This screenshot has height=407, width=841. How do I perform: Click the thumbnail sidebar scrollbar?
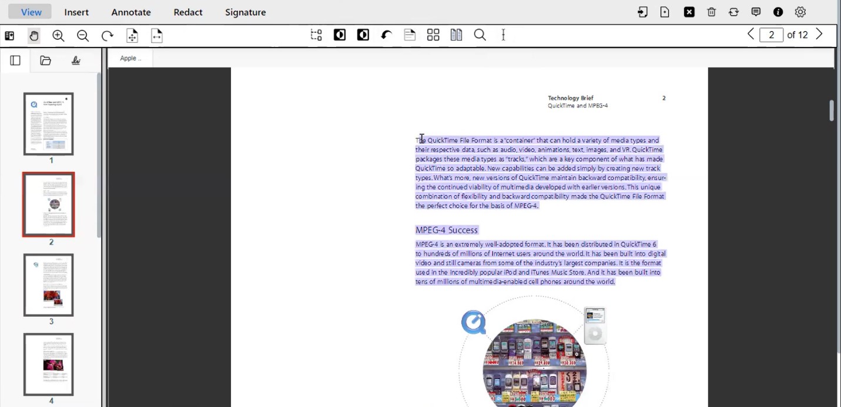pyautogui.click(x=99, y=155)
